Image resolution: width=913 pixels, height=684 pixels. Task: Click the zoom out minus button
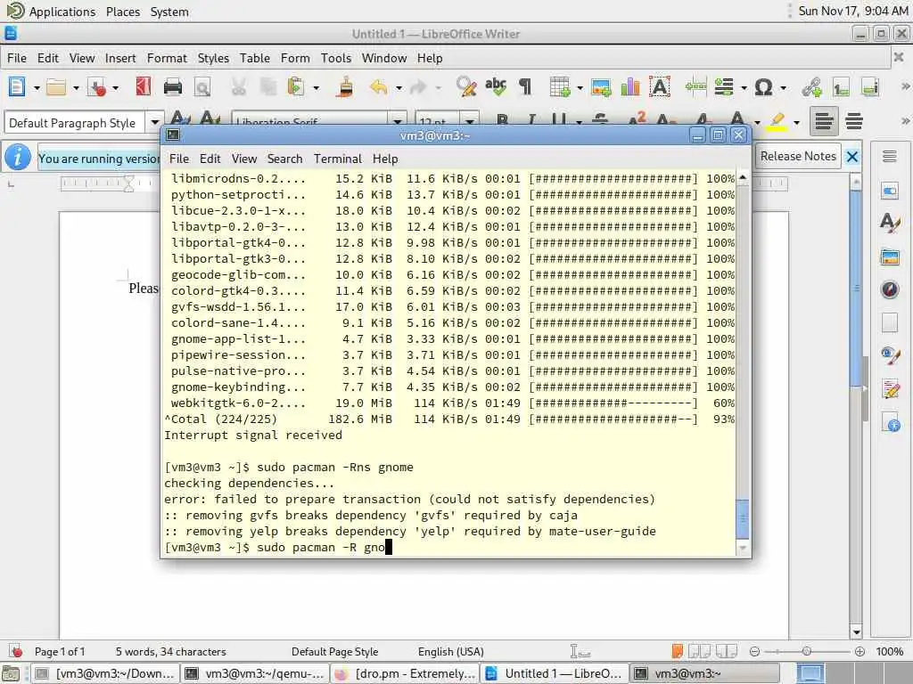[754, 651]
